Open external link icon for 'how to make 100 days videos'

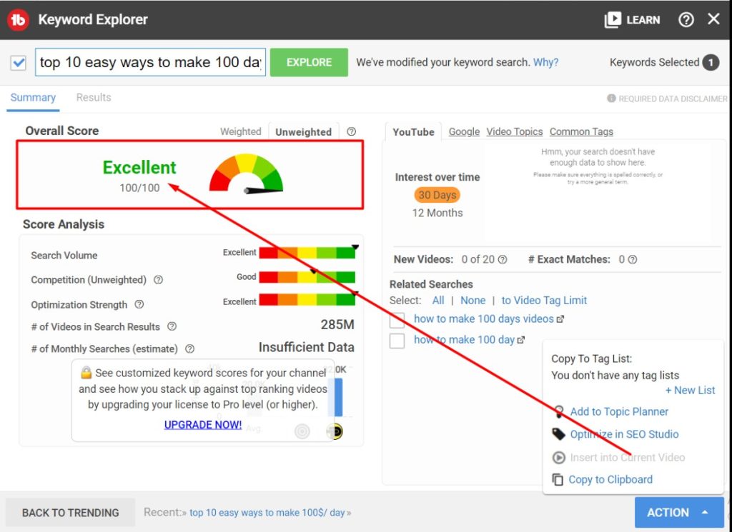coord(560,319)
